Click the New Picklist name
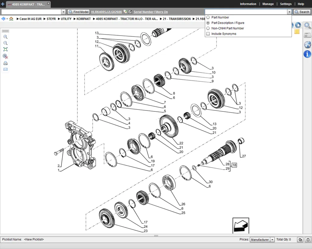This screenshot has width=312, height=249. coord(34,239)
